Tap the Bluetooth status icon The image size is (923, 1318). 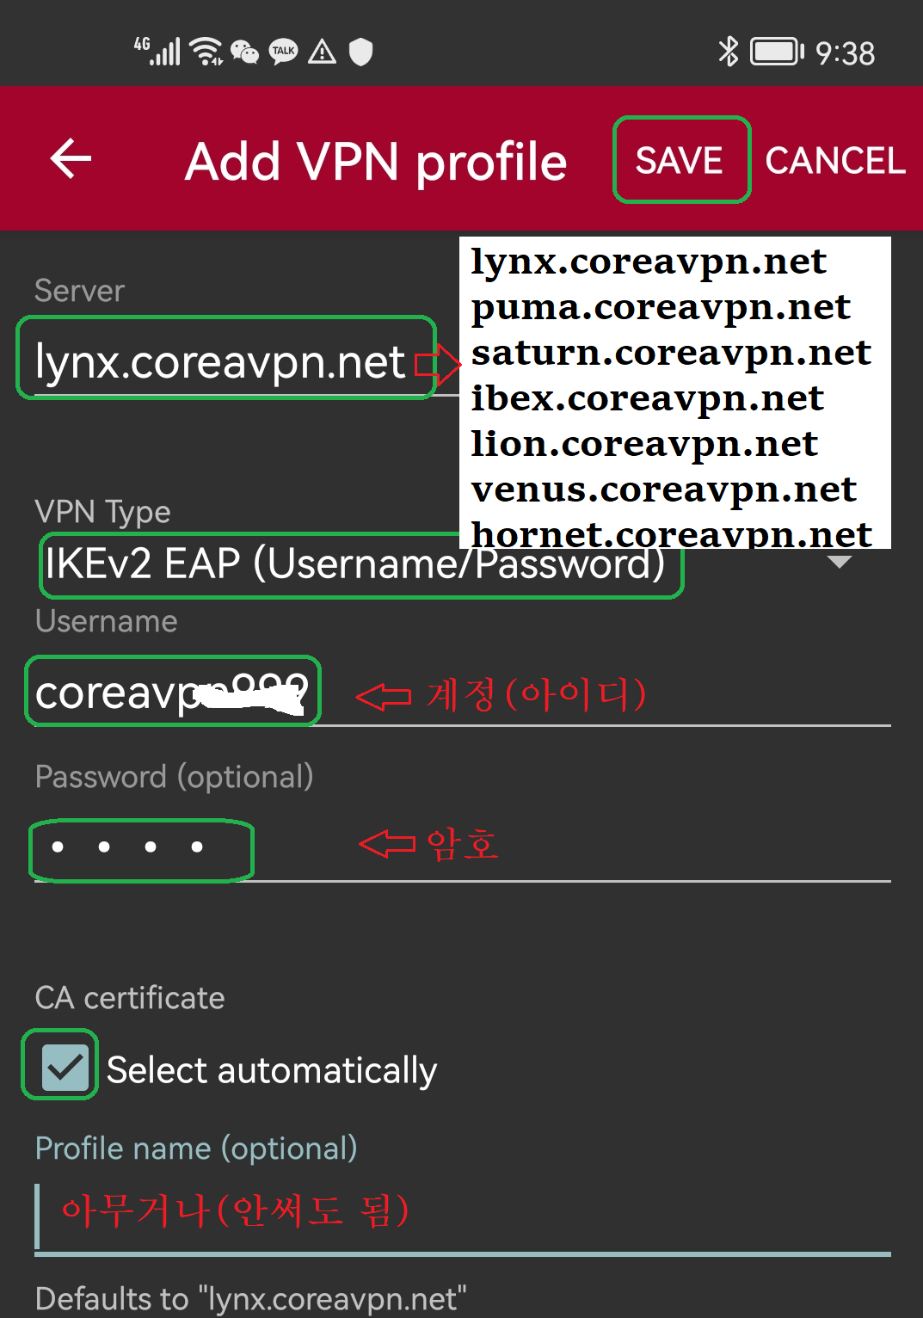click(728, 52)
